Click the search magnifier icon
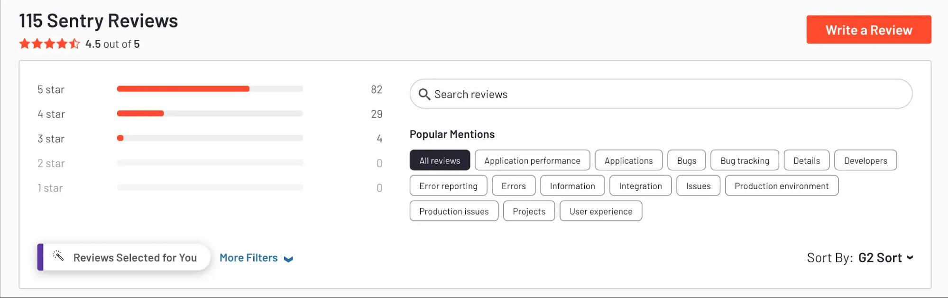The image size is (948, 298). coord(425,94)
